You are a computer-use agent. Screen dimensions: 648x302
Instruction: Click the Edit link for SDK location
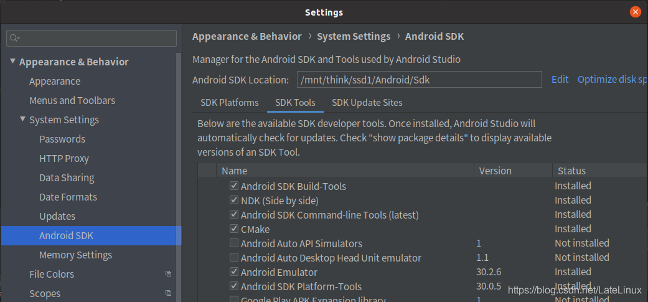pyautogui.click(x=560, y=79)
